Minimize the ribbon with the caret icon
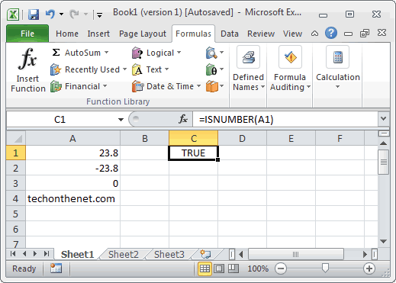396x283 pixels. pyautogui.click(x=314, y=34)
